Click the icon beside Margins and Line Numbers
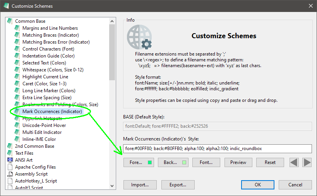Screen dimensions: 317x196 pyautogui.click(x=17, y=28)
